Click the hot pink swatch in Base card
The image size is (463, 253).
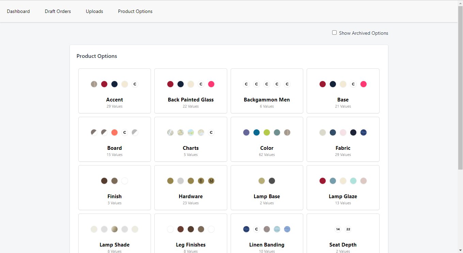coord(364,84)
